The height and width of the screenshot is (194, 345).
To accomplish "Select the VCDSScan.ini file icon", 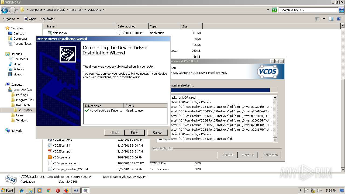I will point(50,145).
